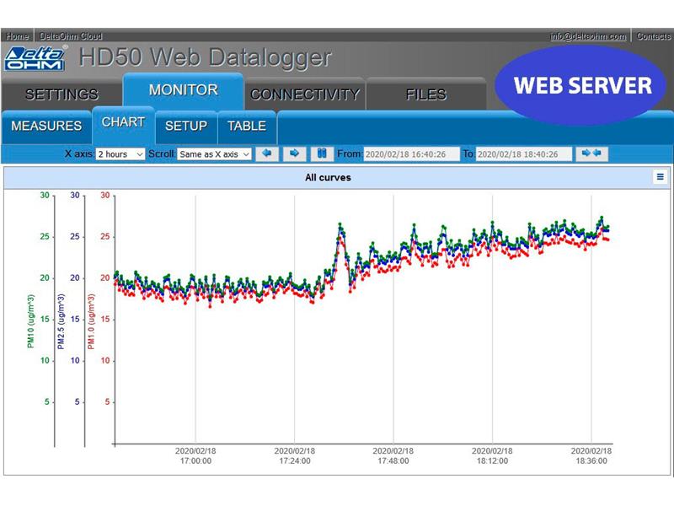Click the HD50 Web Datalogger title
The height and width of the screenshot is (506, 674).
tap(205, 57)
